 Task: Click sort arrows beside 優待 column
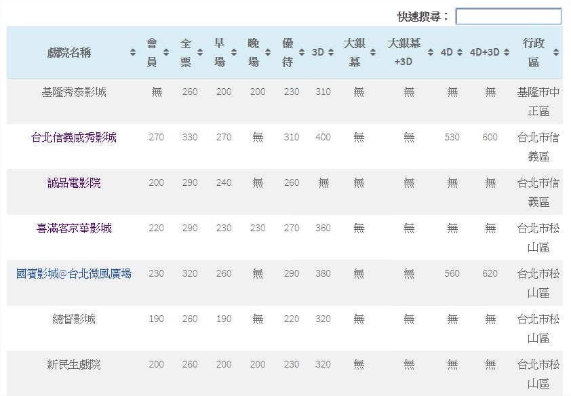click(302, 53)
